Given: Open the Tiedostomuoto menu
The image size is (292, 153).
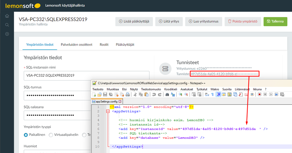Looking at the screenshot, I should click(151, 89).
